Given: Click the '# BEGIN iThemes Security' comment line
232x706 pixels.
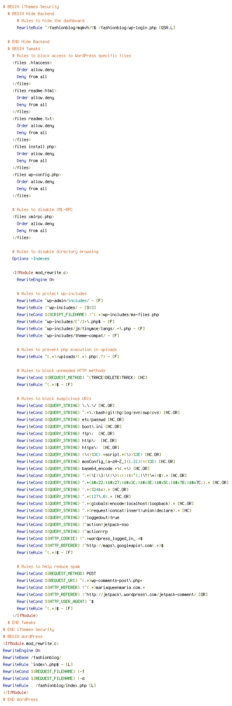Looking at the screenshot, I should (31, 7).
